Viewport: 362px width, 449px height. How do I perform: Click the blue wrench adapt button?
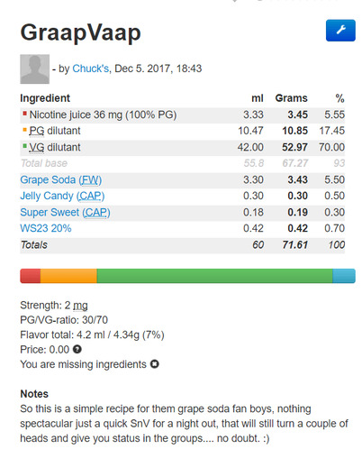coord(340,31)
